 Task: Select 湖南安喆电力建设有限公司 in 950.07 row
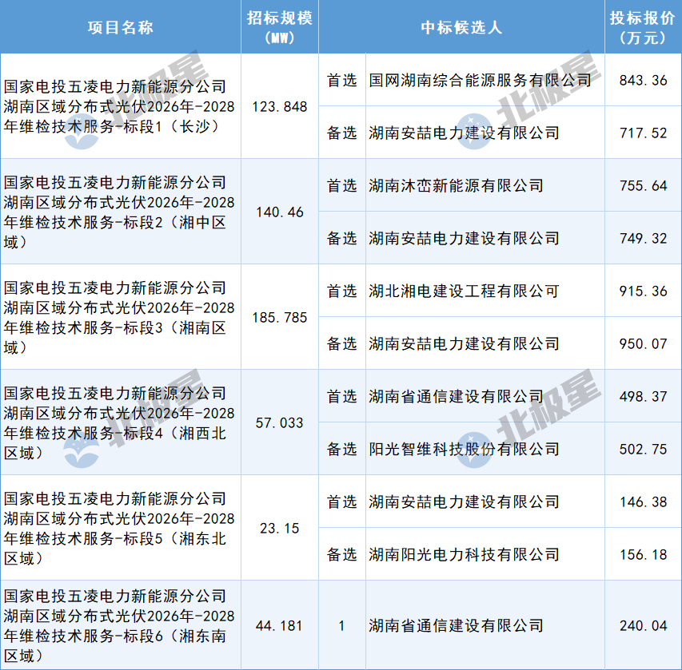click(x=485, y=343)
